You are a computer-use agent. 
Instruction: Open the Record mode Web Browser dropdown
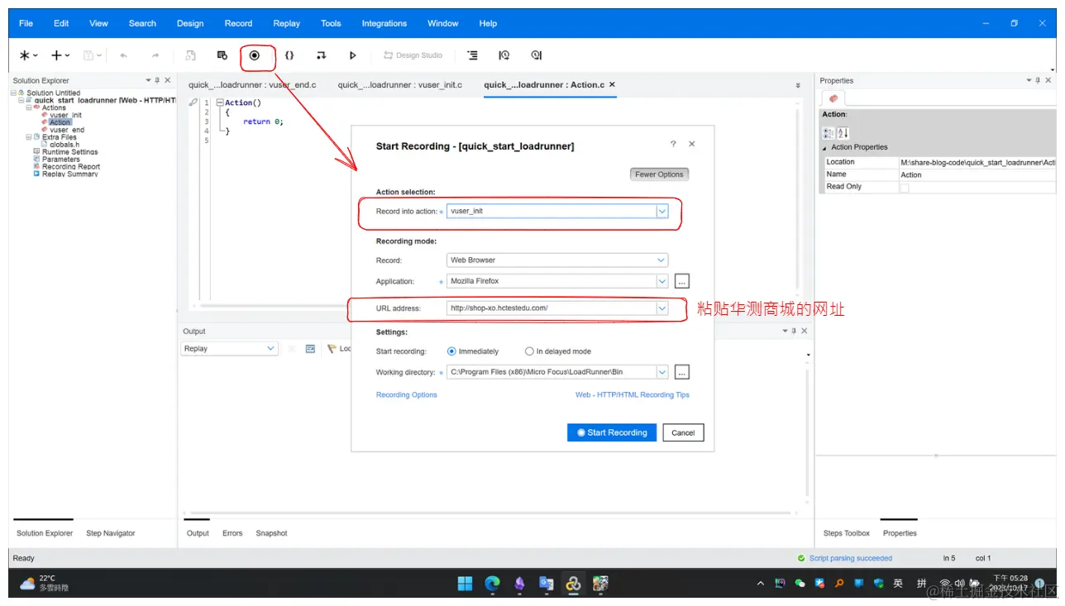tap(661, 260)
